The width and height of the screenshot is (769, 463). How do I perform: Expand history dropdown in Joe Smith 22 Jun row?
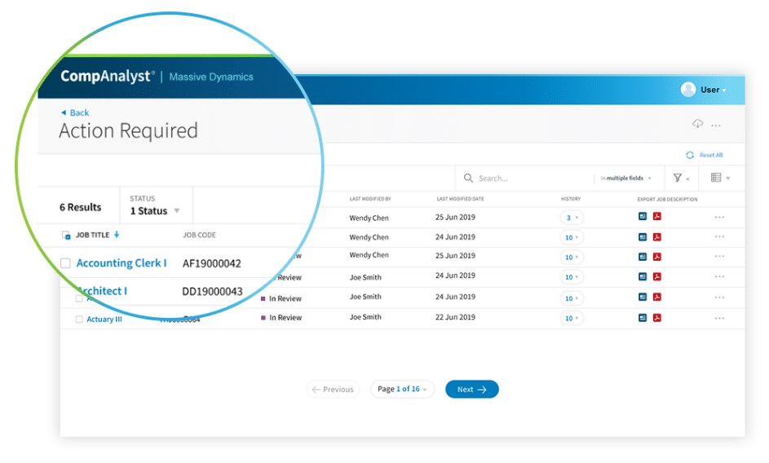[572, 318]
